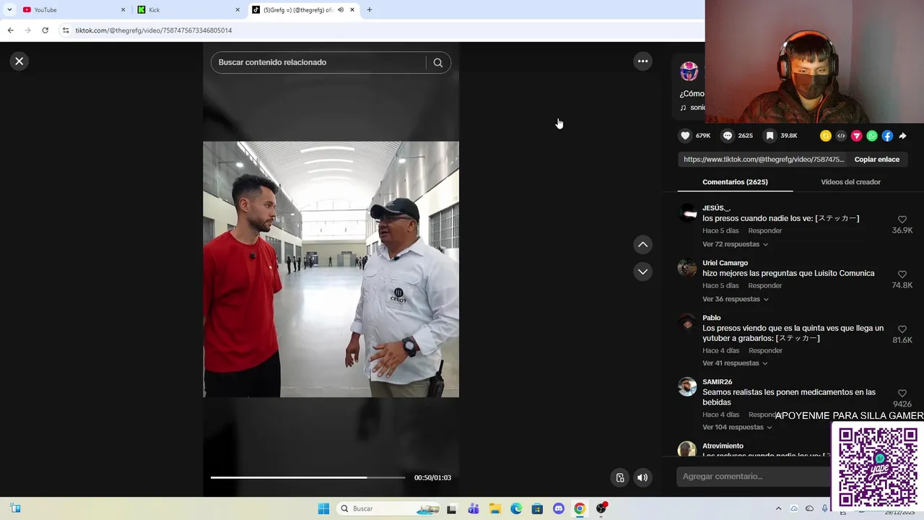Image resolution: width=924 pixels, height=520 pixels.
Task: Switch to Videos del creador tab
Action: pyautogui.click(x=850, y=182)
